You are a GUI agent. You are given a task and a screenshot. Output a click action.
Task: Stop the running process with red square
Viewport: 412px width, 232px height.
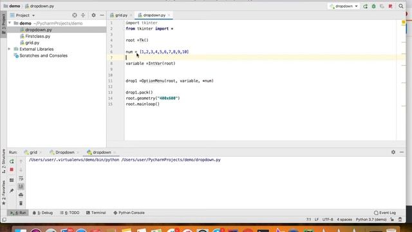pyautogui.click(x=12, y=170)
